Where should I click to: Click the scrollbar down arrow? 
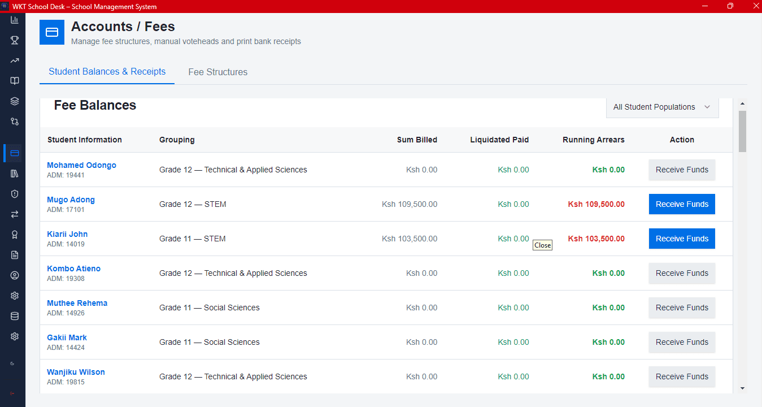743,388
